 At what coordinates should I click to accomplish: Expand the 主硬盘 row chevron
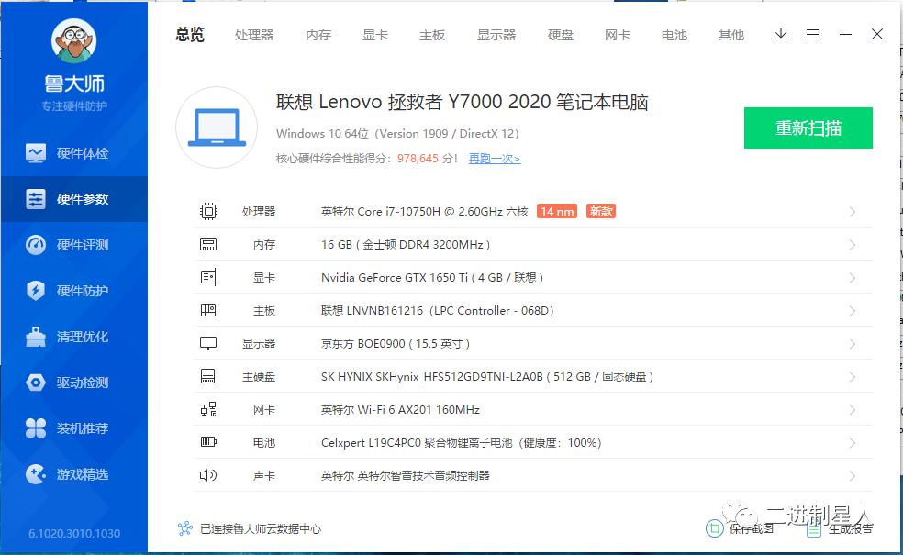point(853,377)
